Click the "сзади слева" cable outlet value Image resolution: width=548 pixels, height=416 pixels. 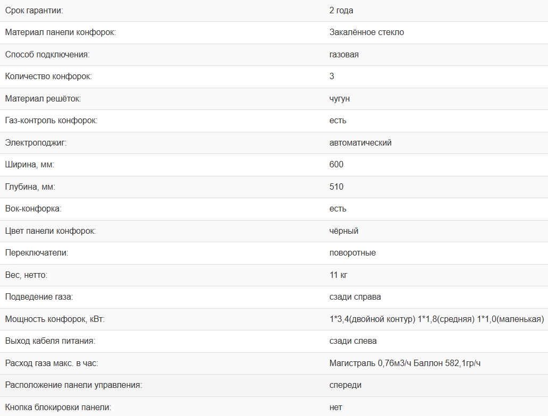click(x=353, y=341)
